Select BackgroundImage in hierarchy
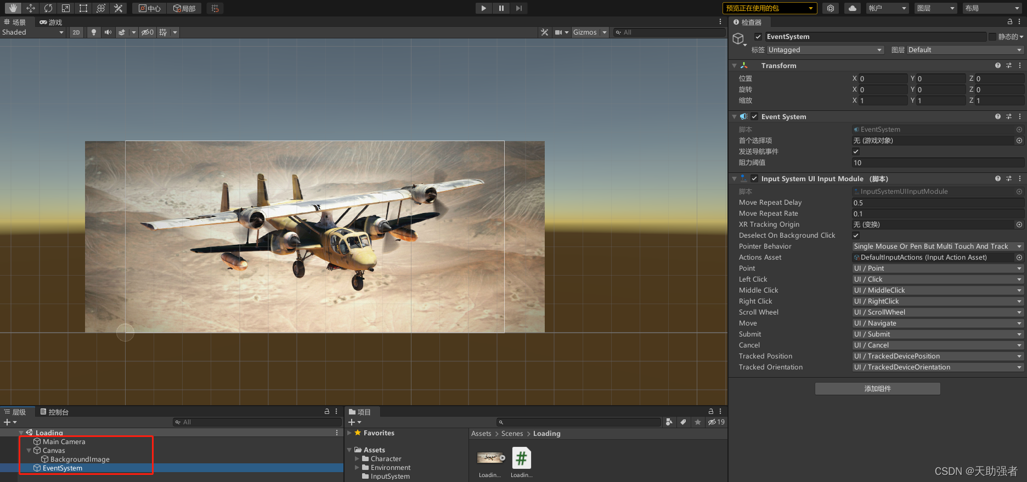This screenshot has height=482, width=1027. pyautogui.click(x=80, y=459)
